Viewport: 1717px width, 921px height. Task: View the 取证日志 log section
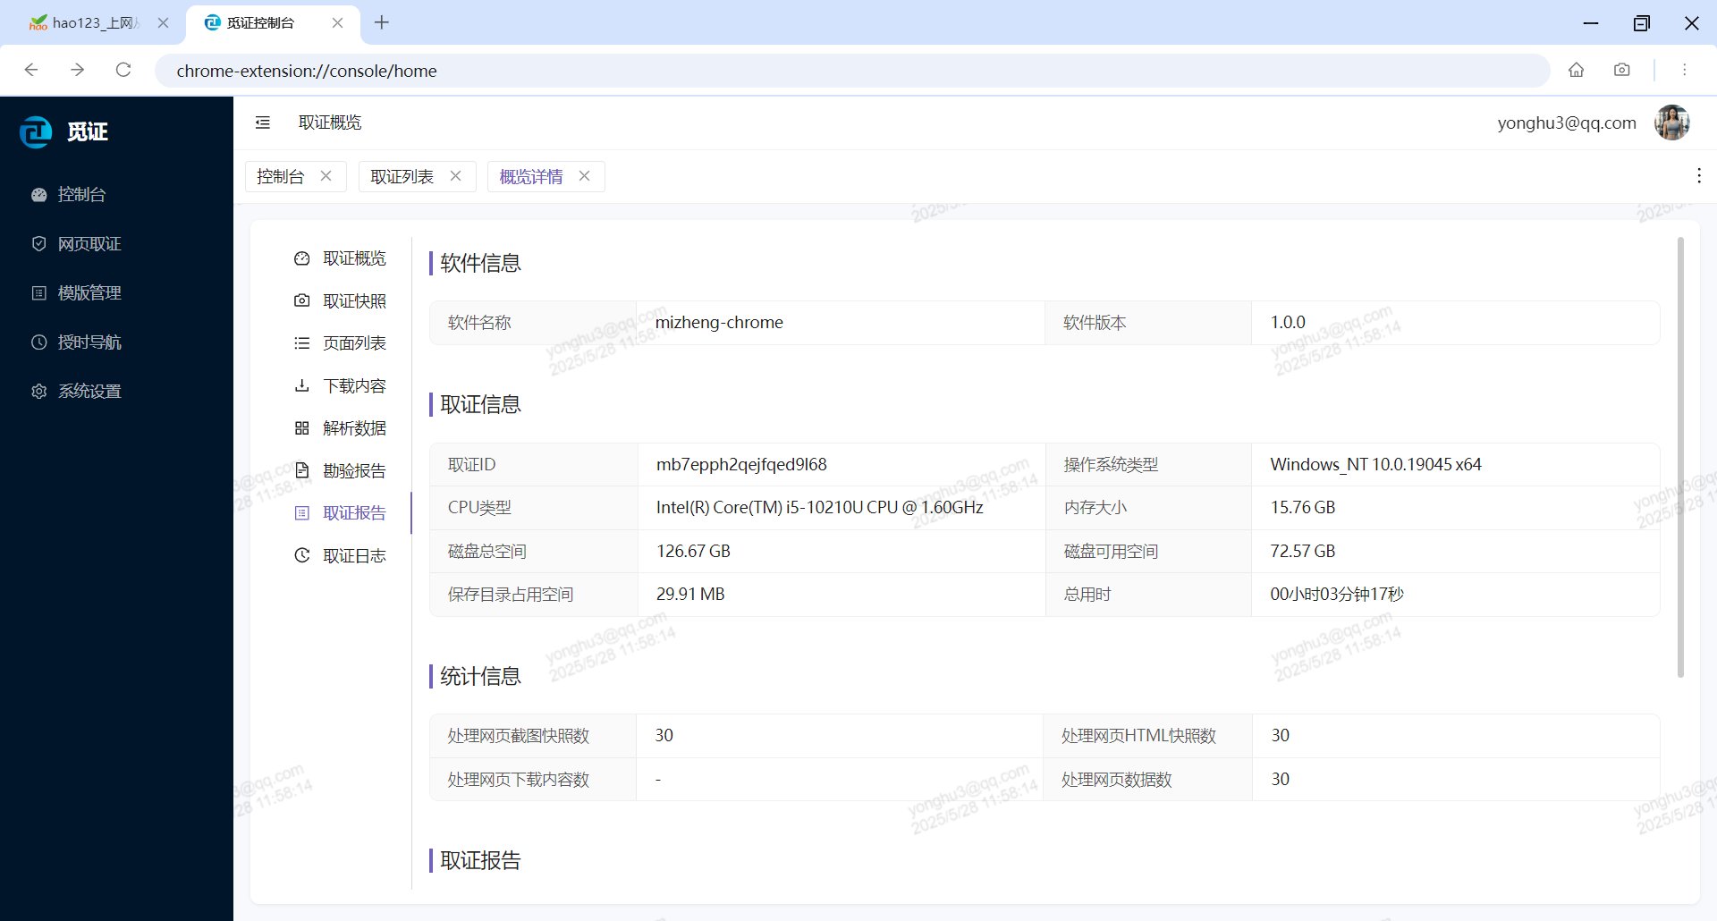coord(353,556)
